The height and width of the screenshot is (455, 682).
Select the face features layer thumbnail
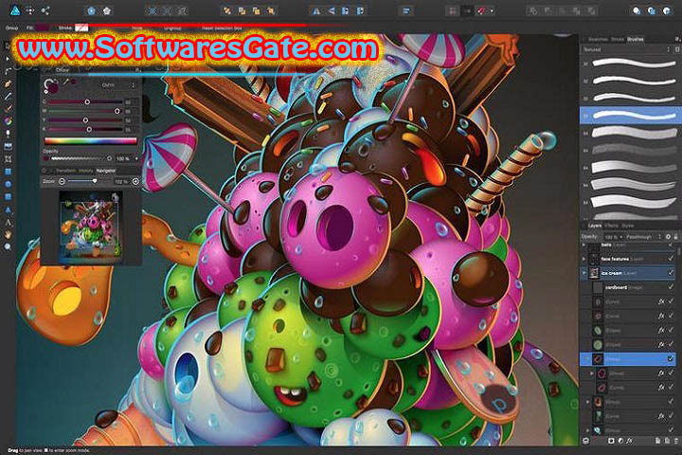coord(594,259)
